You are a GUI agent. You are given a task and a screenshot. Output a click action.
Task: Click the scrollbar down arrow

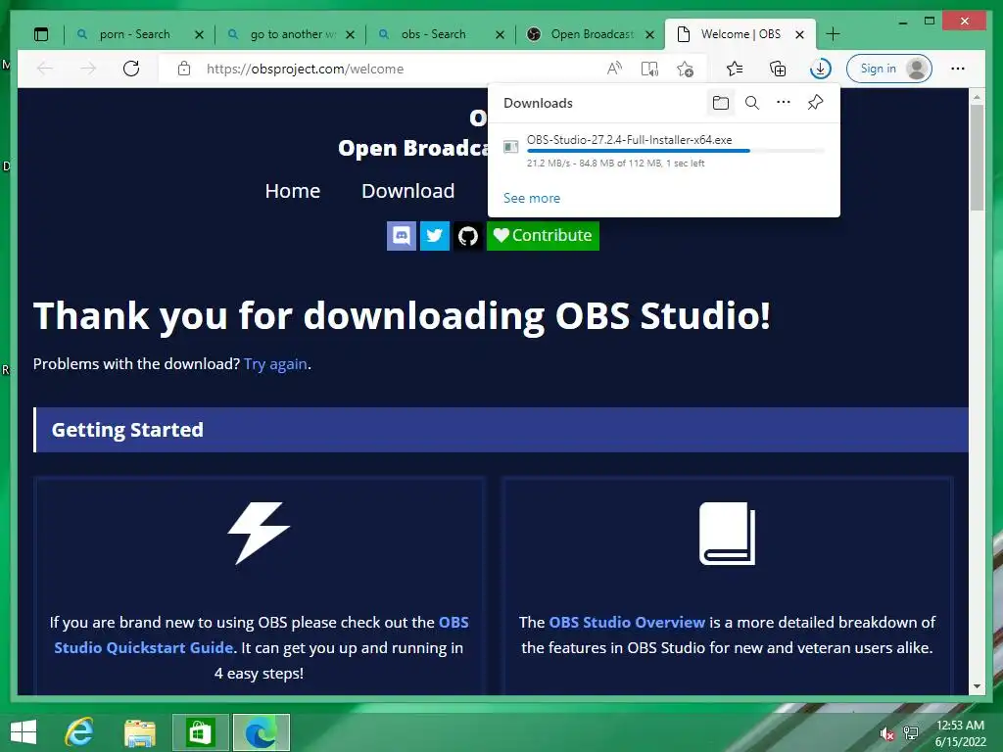point(977,686)
